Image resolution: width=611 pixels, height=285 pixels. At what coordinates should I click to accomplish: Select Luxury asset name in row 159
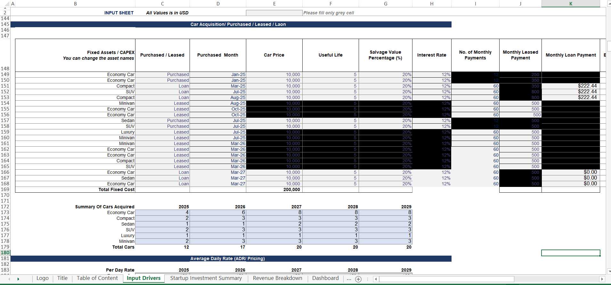(75, 132)
